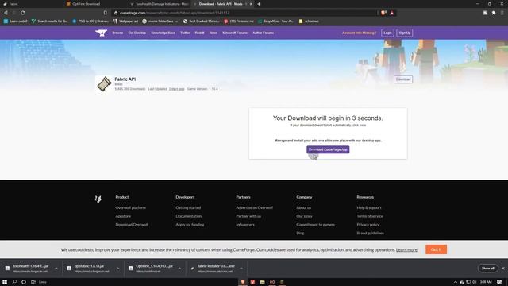
Task: Reload the current page
Action: [23, 13]
